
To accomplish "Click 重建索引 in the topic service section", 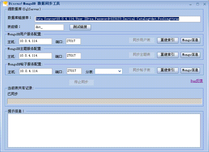I will [168, 55].
